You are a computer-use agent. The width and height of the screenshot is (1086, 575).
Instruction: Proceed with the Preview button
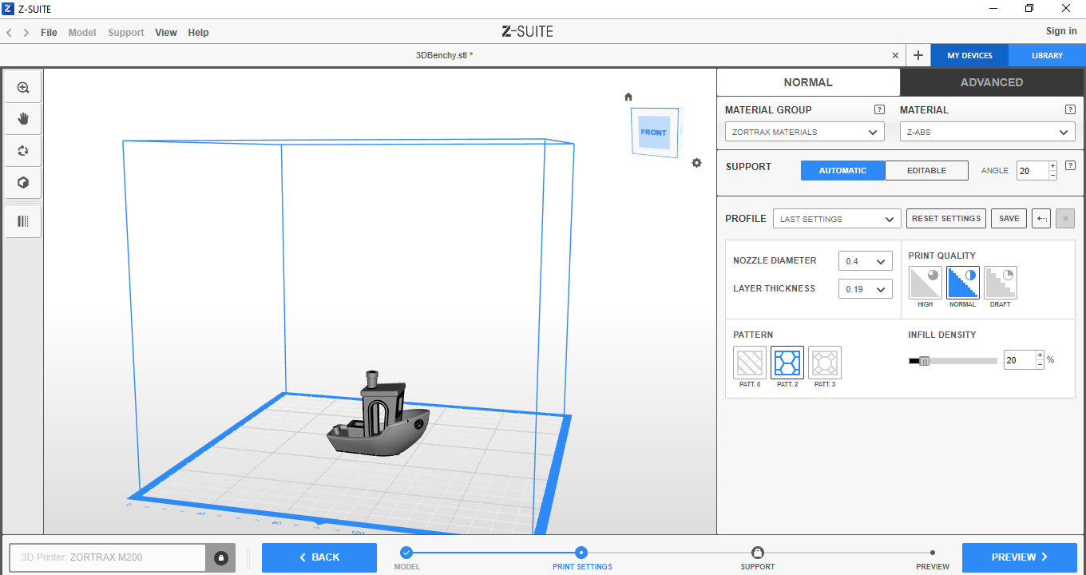pyautogui.click(x=1020, y=557)
